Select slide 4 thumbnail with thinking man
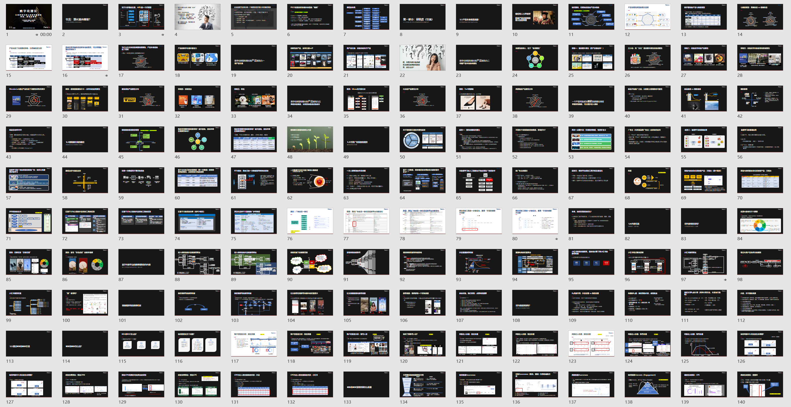 [197, 17]
